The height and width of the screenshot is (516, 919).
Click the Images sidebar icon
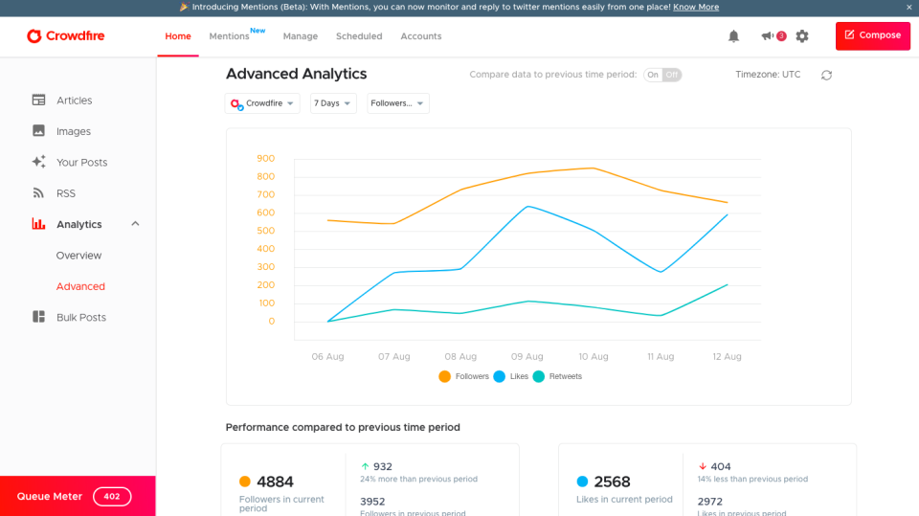pyautogui.click(x=38, y=131)
